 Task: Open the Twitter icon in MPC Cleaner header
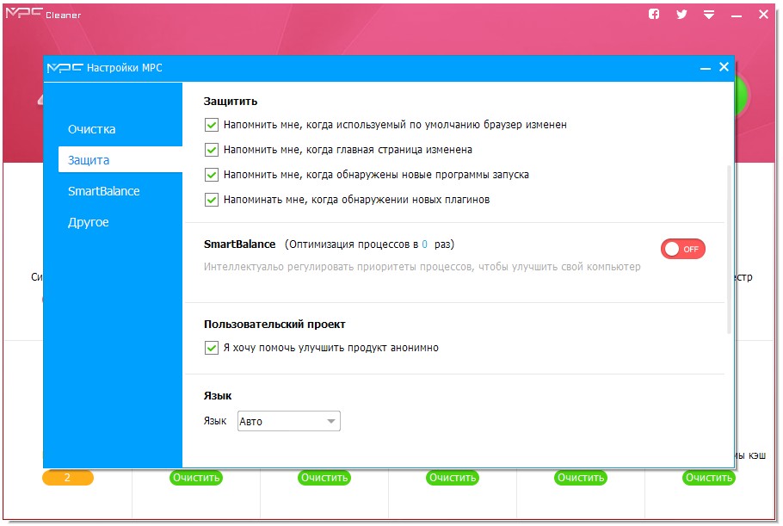(681, 14)
